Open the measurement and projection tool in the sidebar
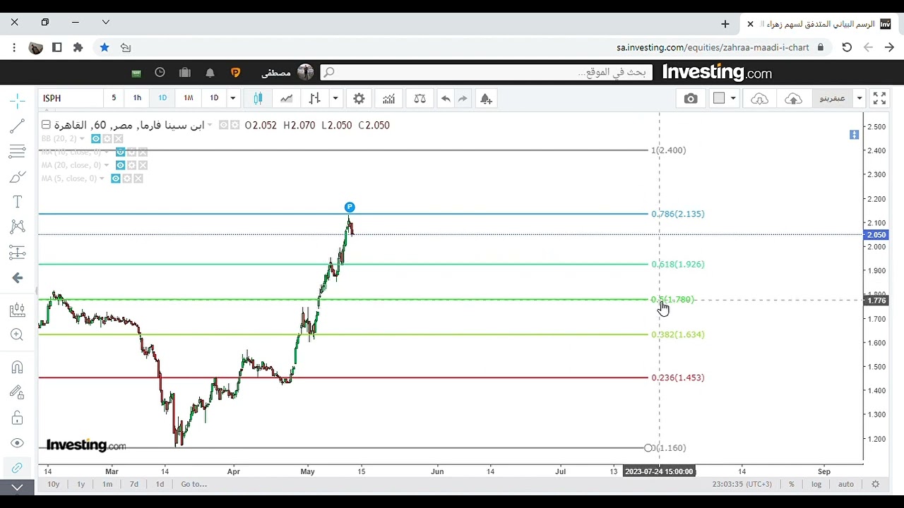Screen dimensions: 904x508 click(x=18, y=252)
